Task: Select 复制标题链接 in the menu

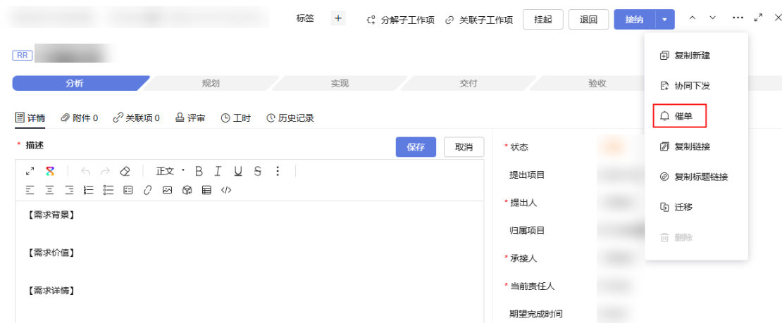Action: coord(694,177)
